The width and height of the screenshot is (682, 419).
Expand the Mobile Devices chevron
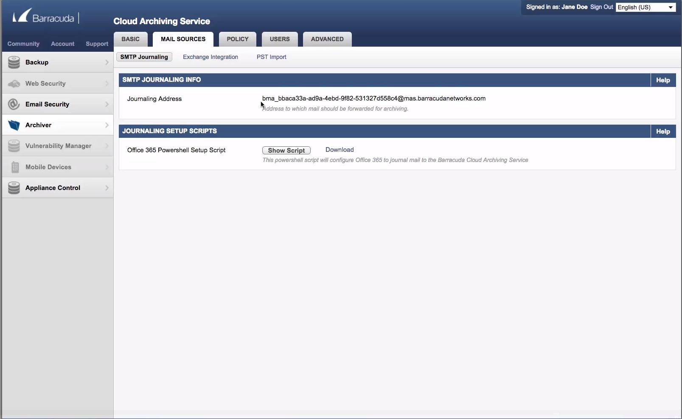point(107,167)
